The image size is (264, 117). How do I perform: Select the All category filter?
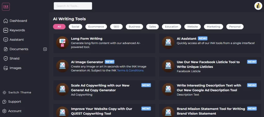coord(59,27)
